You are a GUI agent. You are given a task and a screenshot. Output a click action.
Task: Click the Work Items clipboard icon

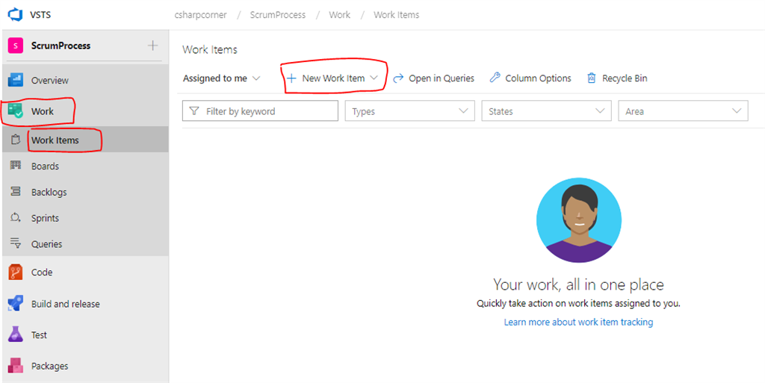click(16, 140)
